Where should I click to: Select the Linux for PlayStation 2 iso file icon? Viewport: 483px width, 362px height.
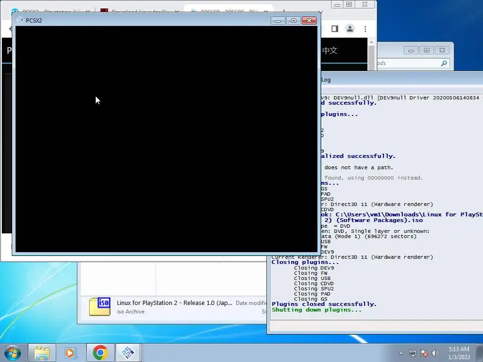[x=100, y=306]
